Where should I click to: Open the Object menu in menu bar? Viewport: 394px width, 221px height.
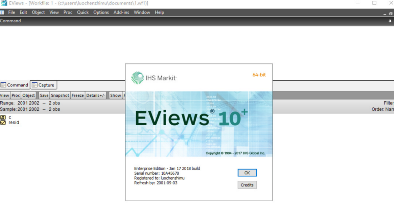[x=38, y=12]
